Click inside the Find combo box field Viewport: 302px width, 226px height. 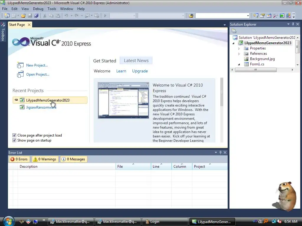click(221, 16)
